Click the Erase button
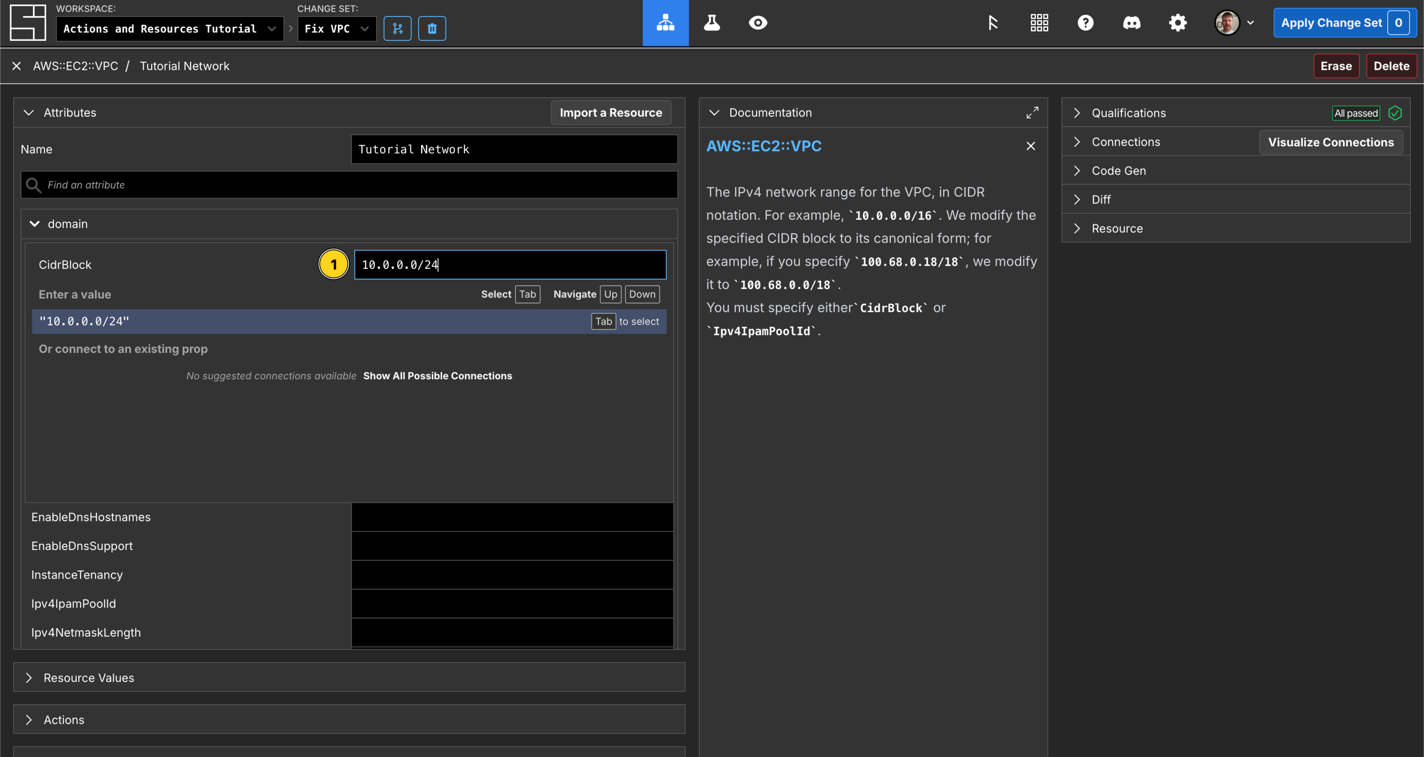The image size is (1424, 757). (x=1336, y=66)
